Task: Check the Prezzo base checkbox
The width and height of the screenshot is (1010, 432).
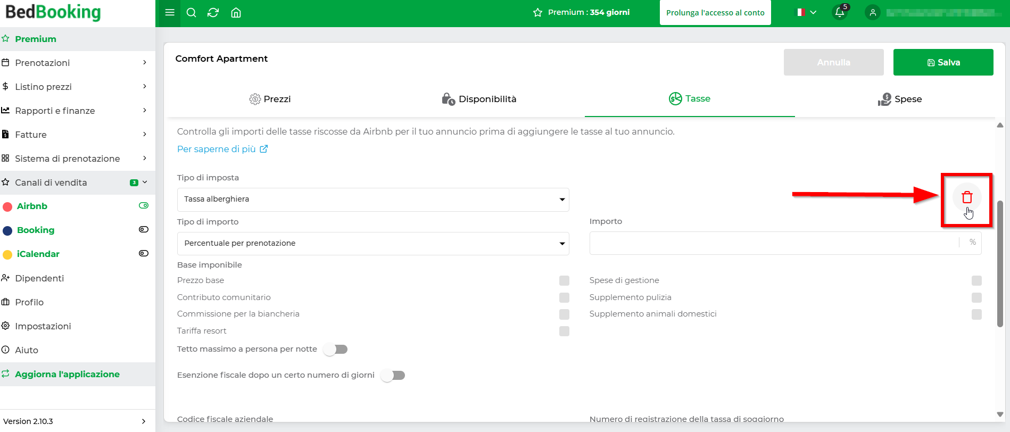Action: tap(564, 280)
